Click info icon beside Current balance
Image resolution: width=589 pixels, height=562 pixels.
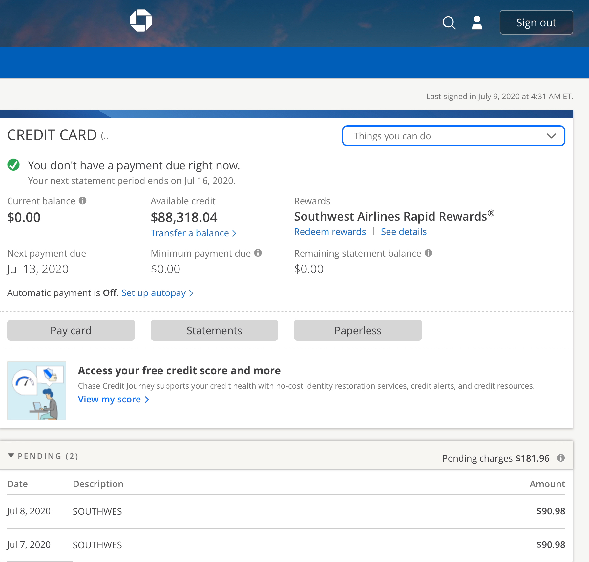click(83, 201)
